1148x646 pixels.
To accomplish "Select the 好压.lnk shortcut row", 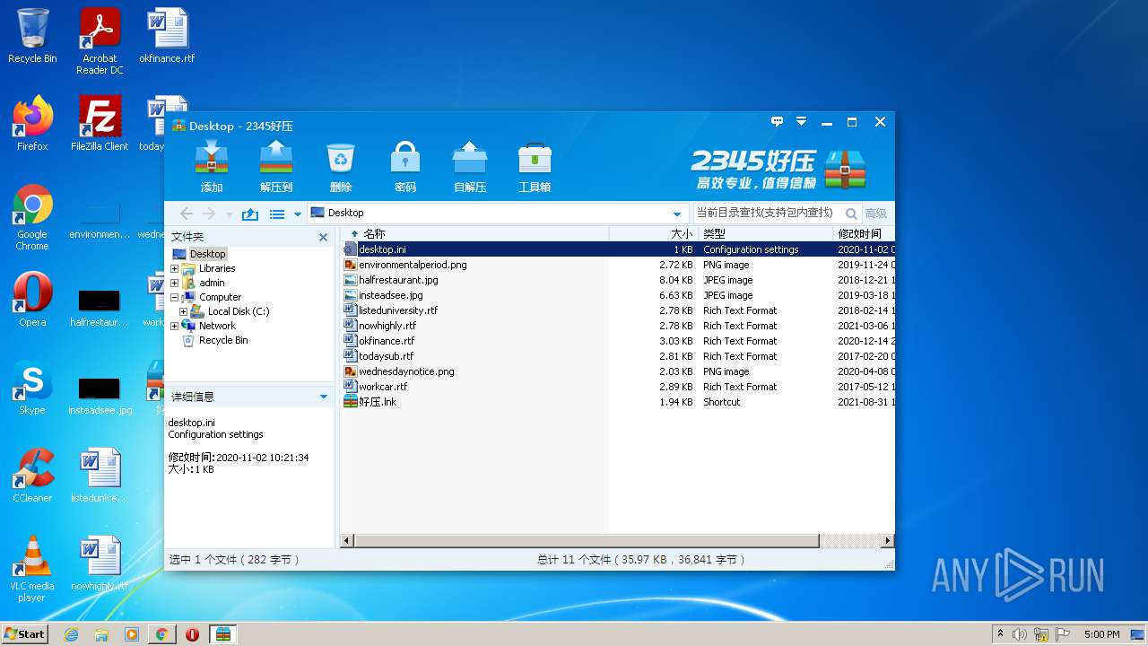I will pos(618,402).
